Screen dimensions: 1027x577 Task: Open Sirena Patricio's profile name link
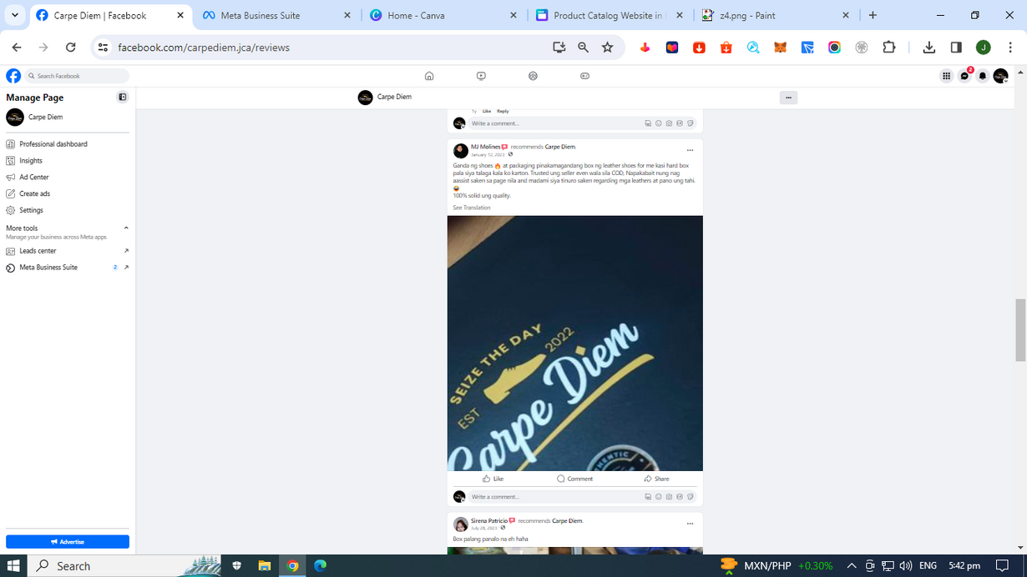point(489,521)
